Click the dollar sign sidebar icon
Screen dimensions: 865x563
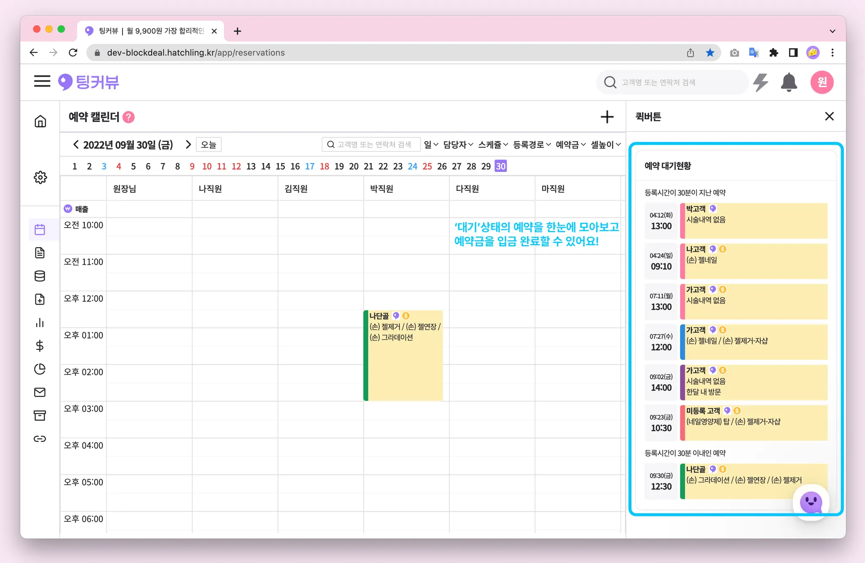pos(40,346)
